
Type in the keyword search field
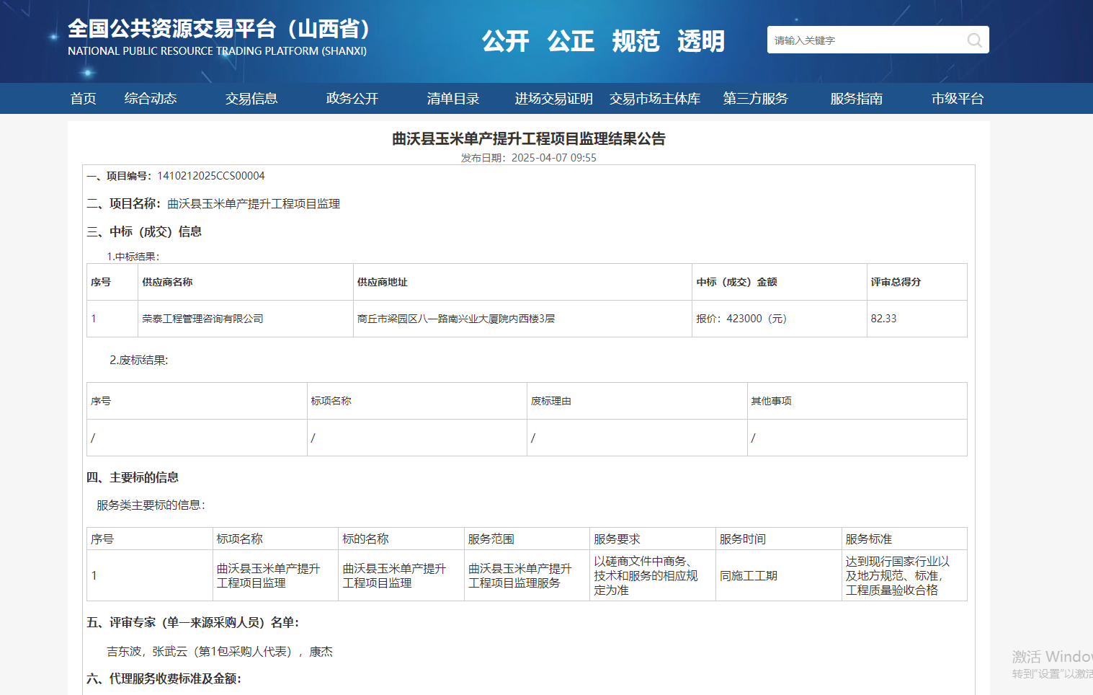click(x=865, y=40)
